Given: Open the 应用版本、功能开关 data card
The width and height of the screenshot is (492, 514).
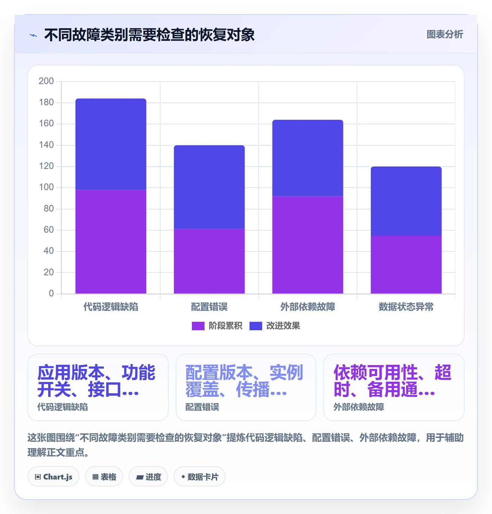Looking at the screenshot, I should click(x=98, y=387).
